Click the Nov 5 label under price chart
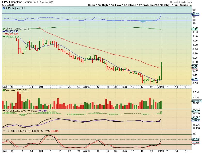This screenshot has width=202, height=154. click(86, 87)
